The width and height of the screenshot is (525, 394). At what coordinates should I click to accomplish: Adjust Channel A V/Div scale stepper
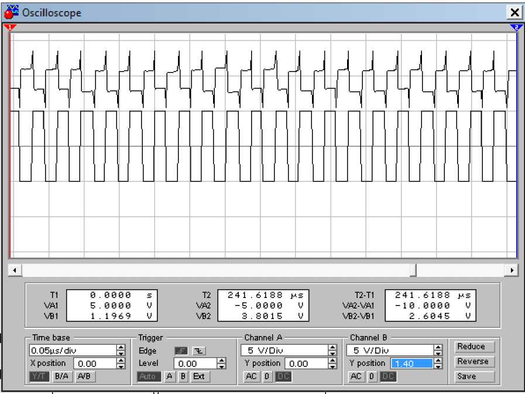point(332,351)
